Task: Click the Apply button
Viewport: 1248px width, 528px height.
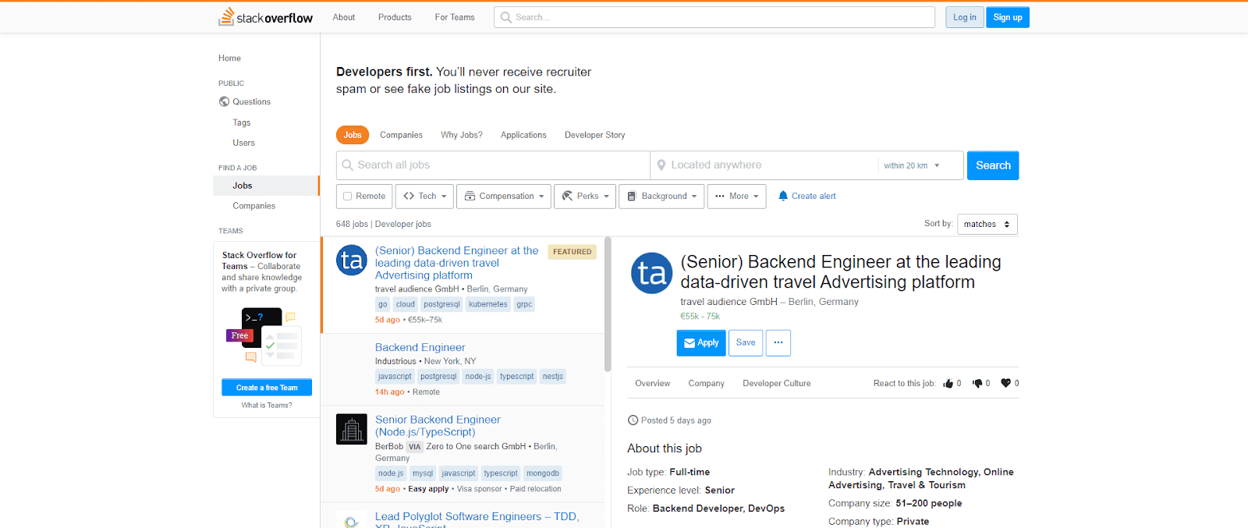Action: (x=701, y=343)
